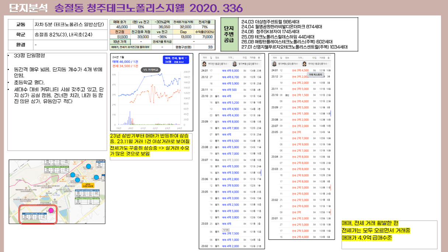The height and width of the screenshot is (252, 448).
Task: Select the 매매 4억 7,800 row
Action: (x=231, y=128)
